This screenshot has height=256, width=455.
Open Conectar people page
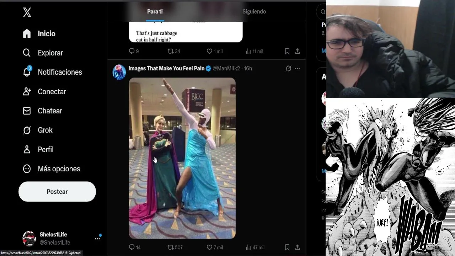click(44, 91)
